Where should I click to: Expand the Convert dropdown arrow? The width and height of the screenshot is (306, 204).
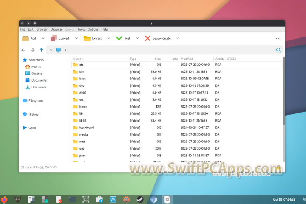tap(76, 38)
